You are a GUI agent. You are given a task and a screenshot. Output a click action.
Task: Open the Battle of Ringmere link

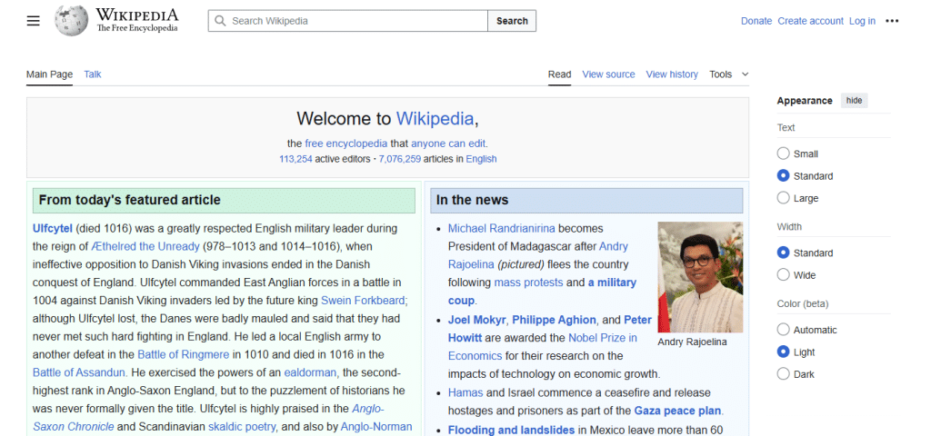(183, 355)
